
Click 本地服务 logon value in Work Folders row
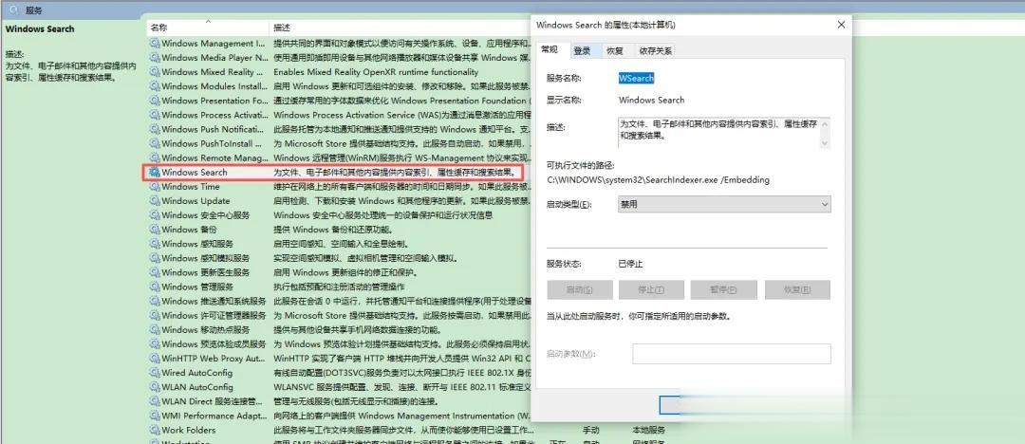[x=648, y=431]
